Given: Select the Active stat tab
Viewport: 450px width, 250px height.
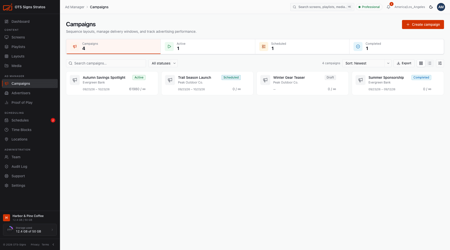Looking at the screenshot, I should click(x=208, y=46).
